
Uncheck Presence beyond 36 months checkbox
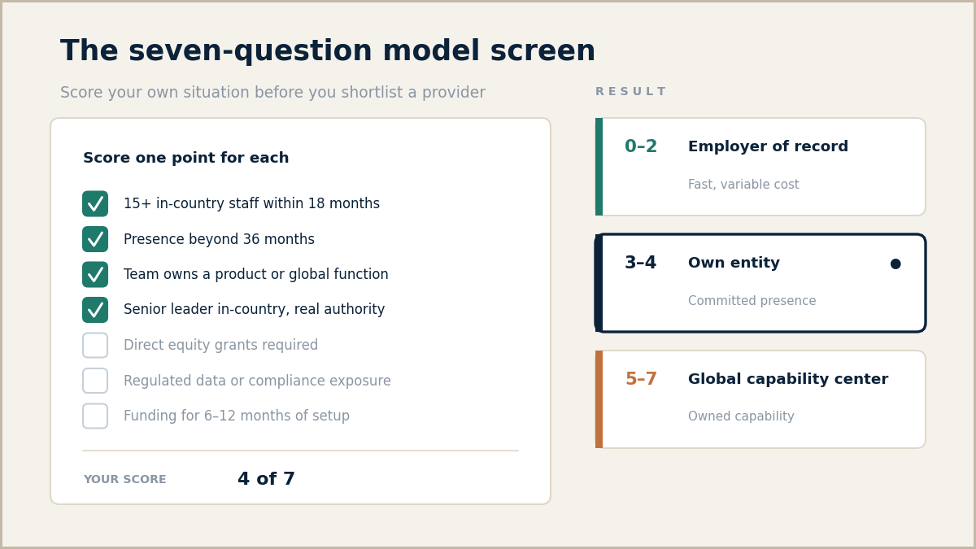(95, 239)
